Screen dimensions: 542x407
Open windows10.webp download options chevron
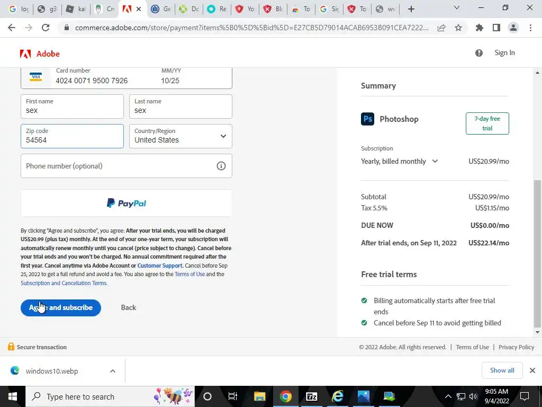(x=113, y=371)
